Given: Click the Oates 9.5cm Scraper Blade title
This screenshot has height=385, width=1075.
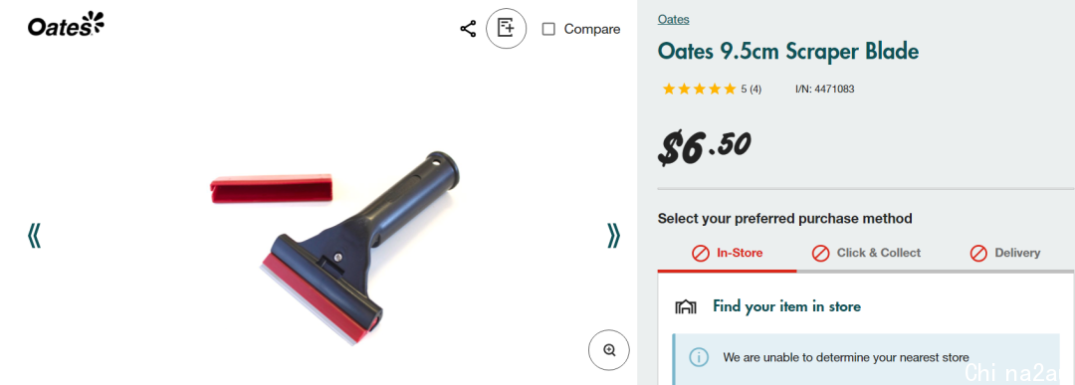Looking at the screenshot, I should click(787, 52).
